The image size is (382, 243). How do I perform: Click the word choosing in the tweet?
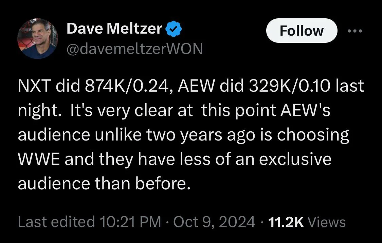pyautogui.click(x=313, y=135)
